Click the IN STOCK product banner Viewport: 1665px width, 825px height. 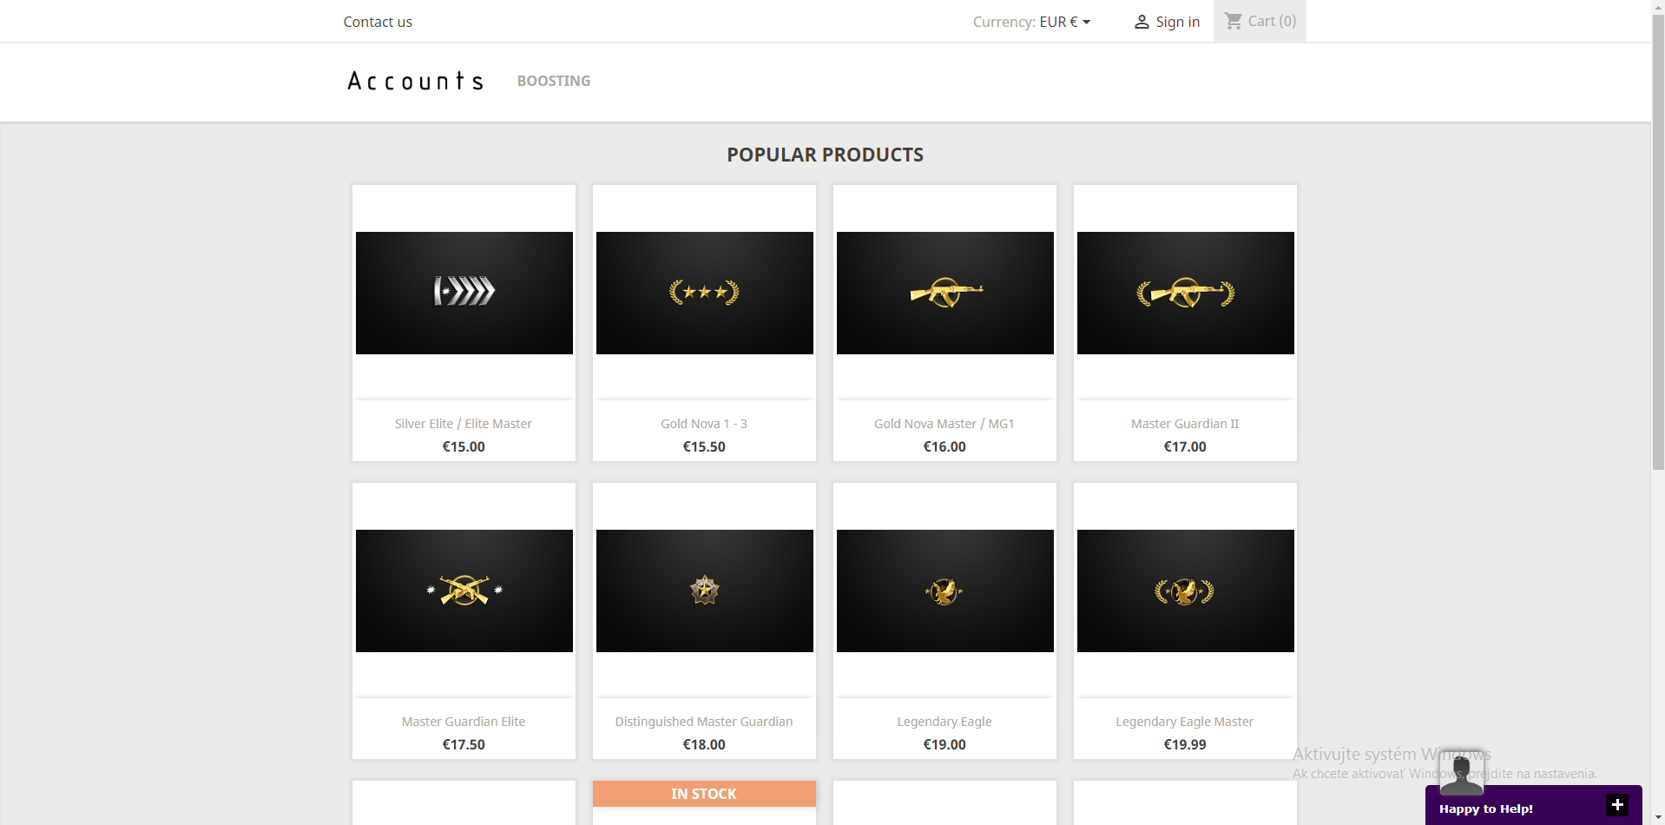704,794
